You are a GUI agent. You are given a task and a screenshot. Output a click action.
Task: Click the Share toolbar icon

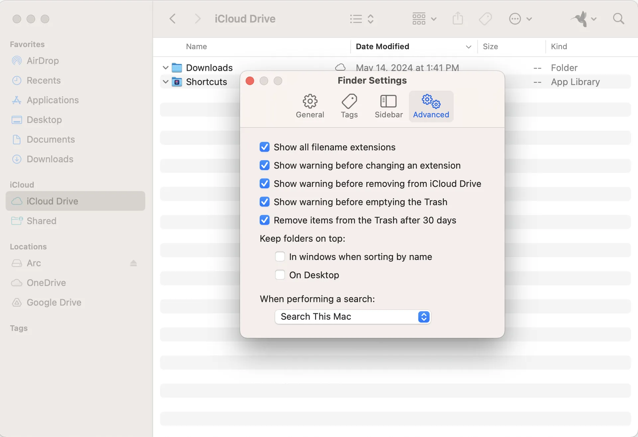(x=458, y=19)
